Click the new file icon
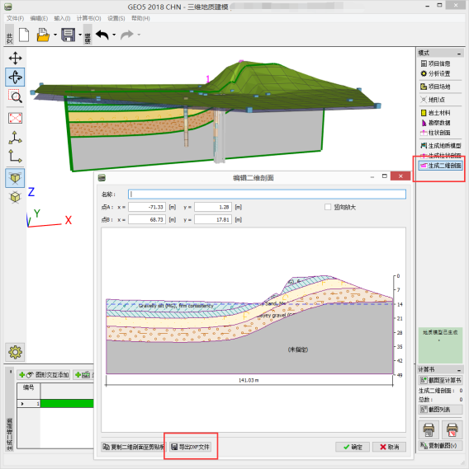The image size is (469, 469). click(24, 35)
